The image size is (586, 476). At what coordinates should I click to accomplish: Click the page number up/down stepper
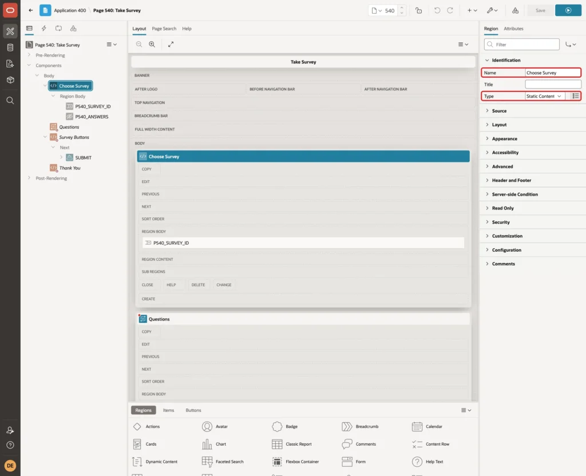tap(402, 10)
